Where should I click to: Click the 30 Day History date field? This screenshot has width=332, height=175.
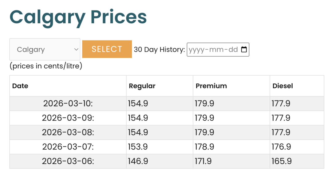click(x=213, y=50)
